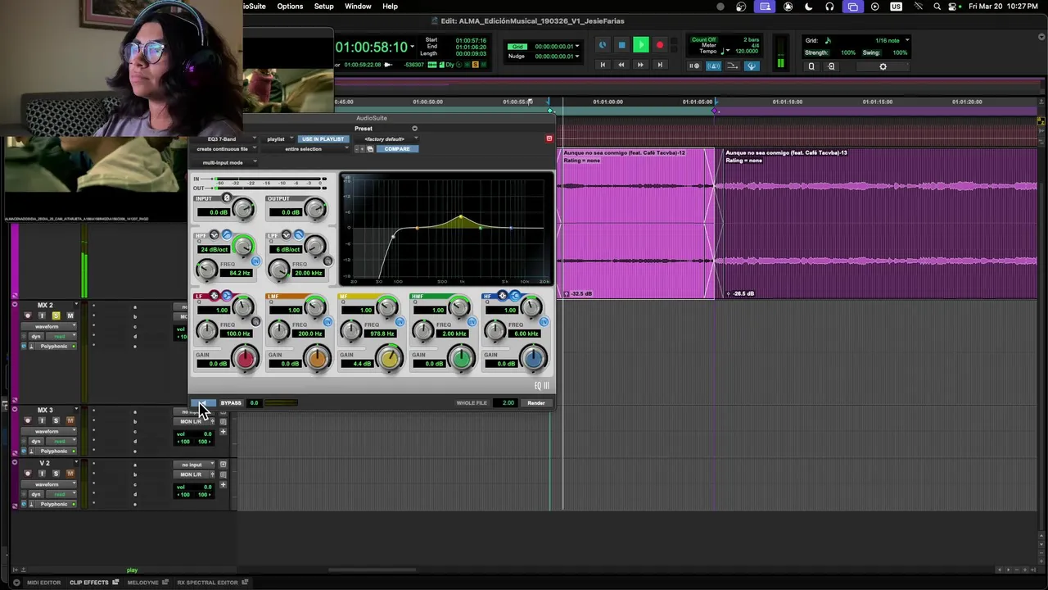Toggle LMF band IN button
1048x590 pixels.
click(x=327, y=322)
